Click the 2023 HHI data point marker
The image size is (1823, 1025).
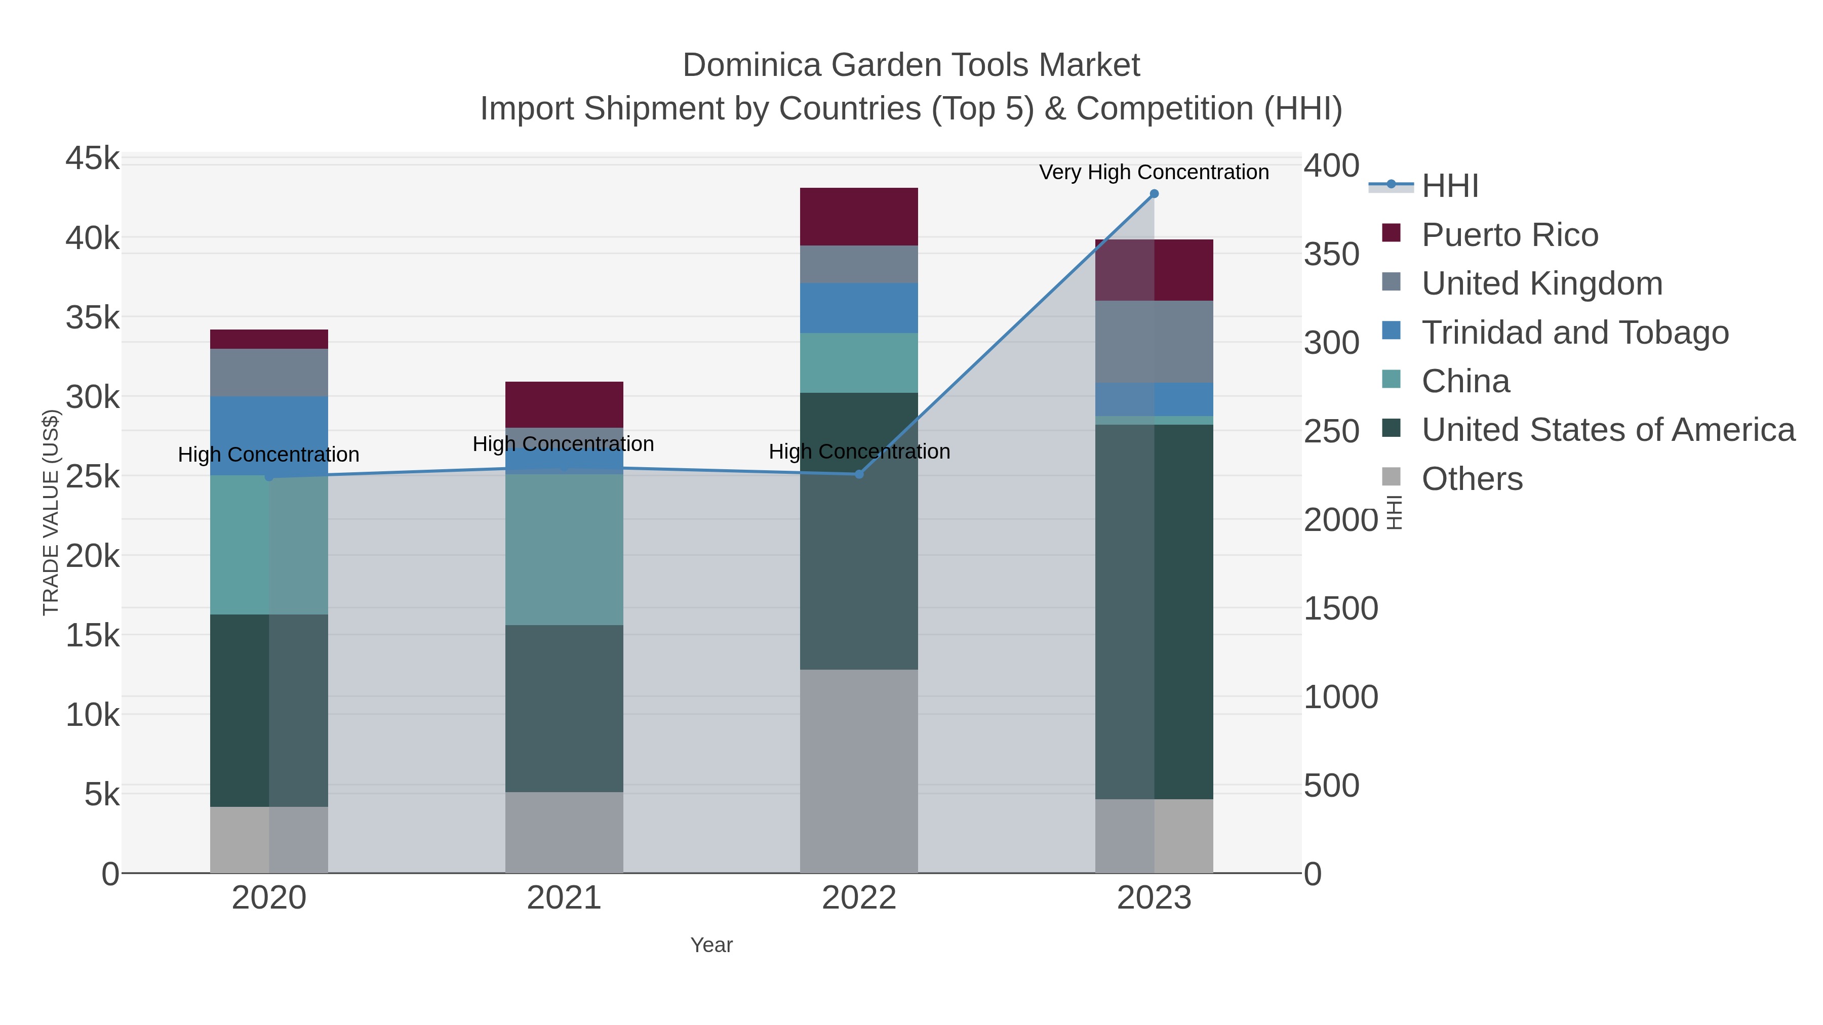pos(1154,194)
